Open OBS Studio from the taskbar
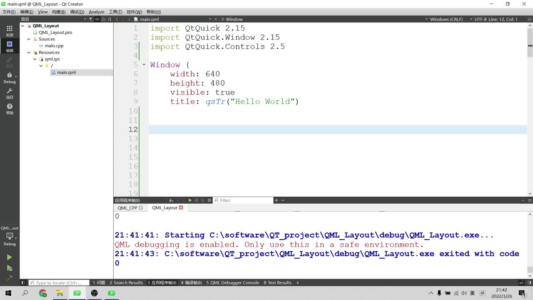 click(94, 293)
